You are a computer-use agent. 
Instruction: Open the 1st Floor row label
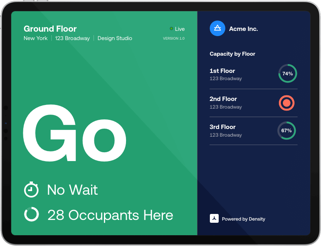point(222,71)
